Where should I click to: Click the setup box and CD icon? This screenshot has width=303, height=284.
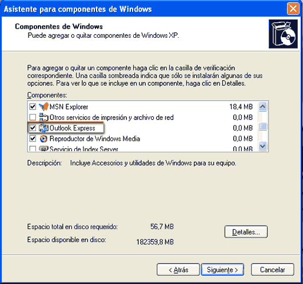[283, 34]
